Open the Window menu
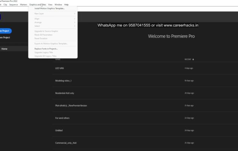The image size is (238, 151). click(x=58, y=5)
